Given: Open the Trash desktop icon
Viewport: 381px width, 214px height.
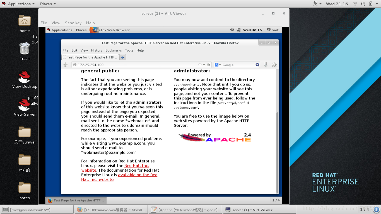Looking at the screenshot, I should pos(25,48).
